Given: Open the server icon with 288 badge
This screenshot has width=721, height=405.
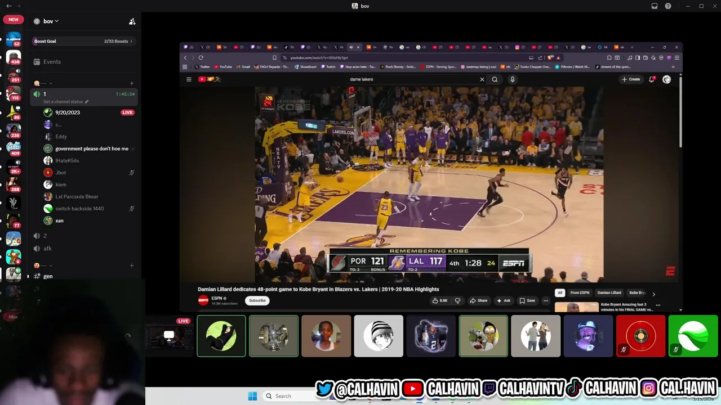Looking at the screenshot, I should pyautogui.click(x=14, y=184).
